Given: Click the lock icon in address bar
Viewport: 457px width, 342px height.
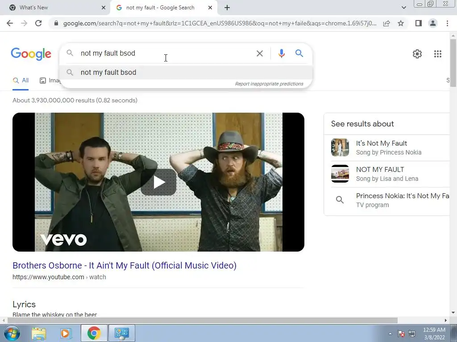Looking at the screenshot, I should pos(56,23).
